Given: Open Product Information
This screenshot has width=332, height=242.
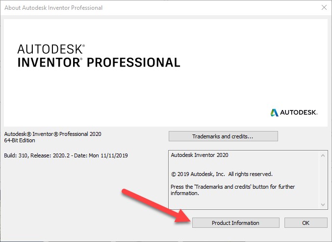Looking at the screenshot, I should [236, 223].
